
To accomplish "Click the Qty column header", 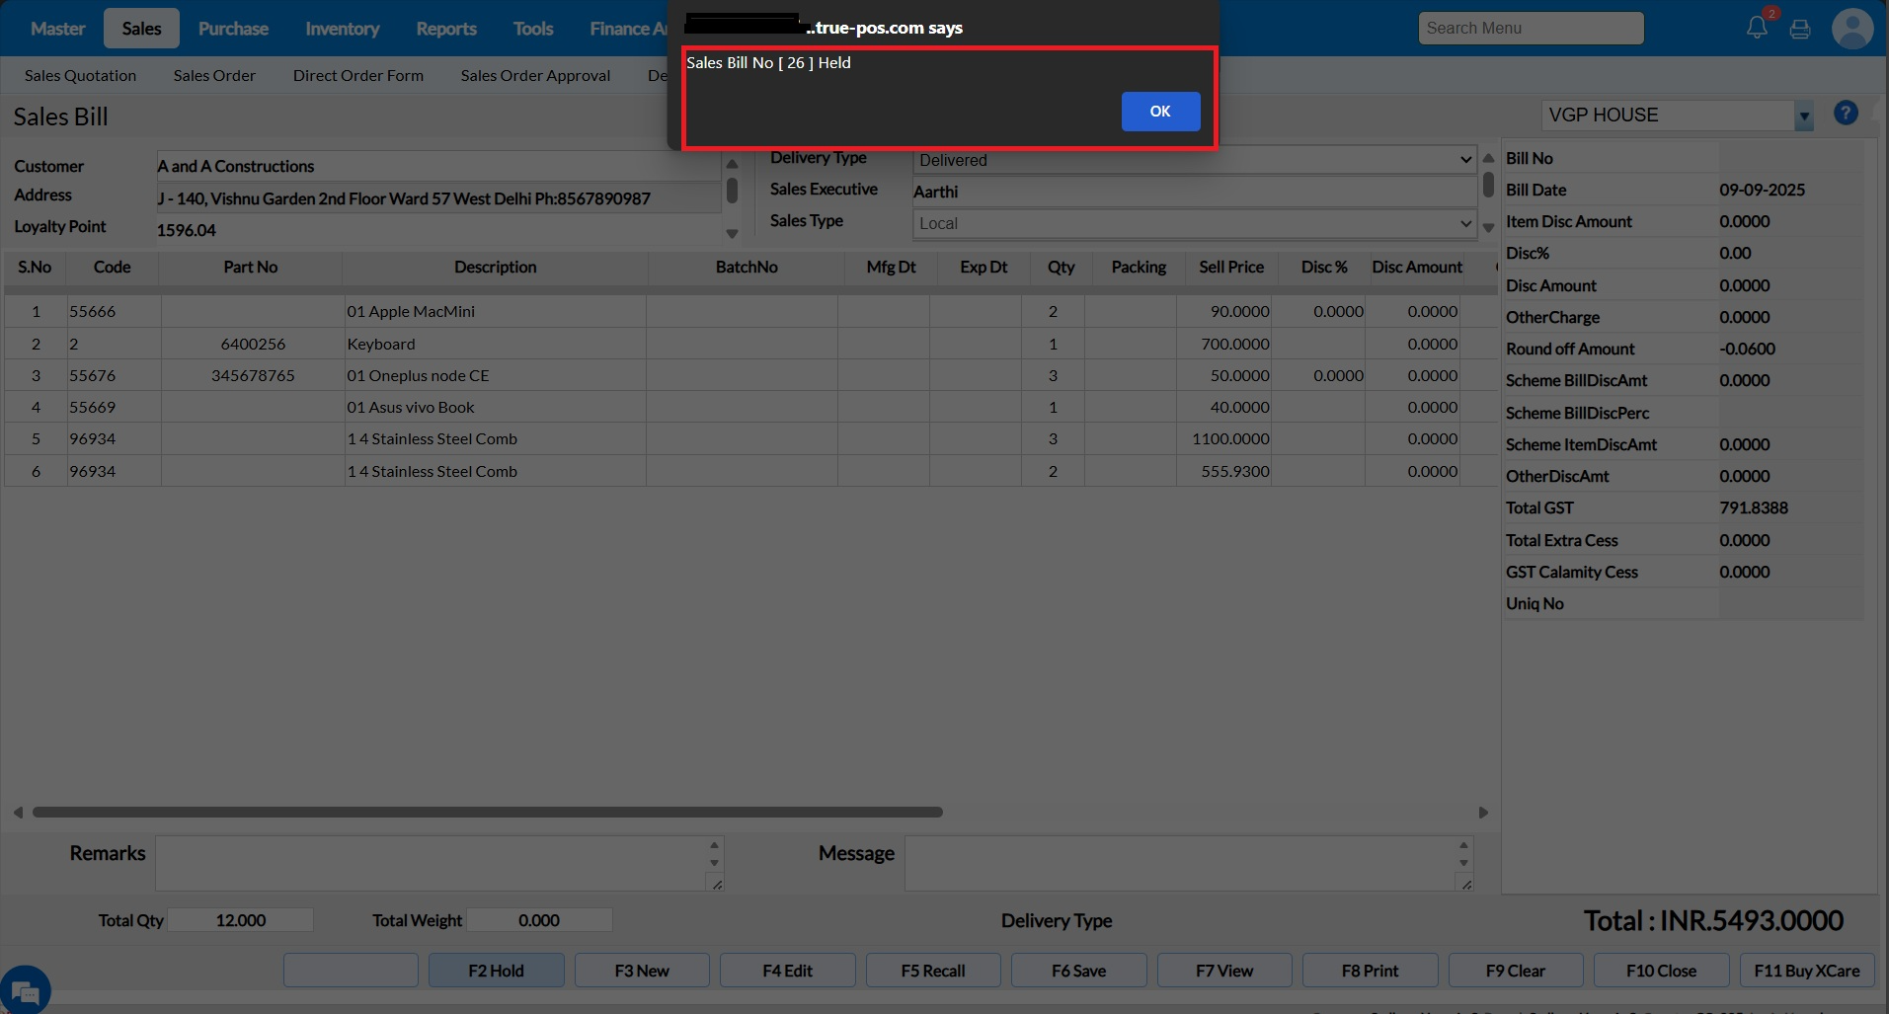I will pyautogui.click(x=1062, y=267).
